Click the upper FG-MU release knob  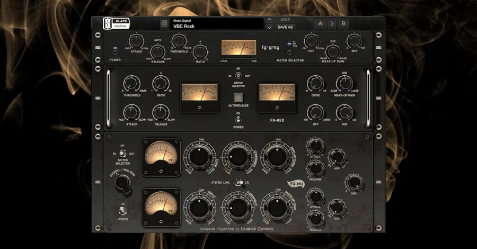coord(315,168)
